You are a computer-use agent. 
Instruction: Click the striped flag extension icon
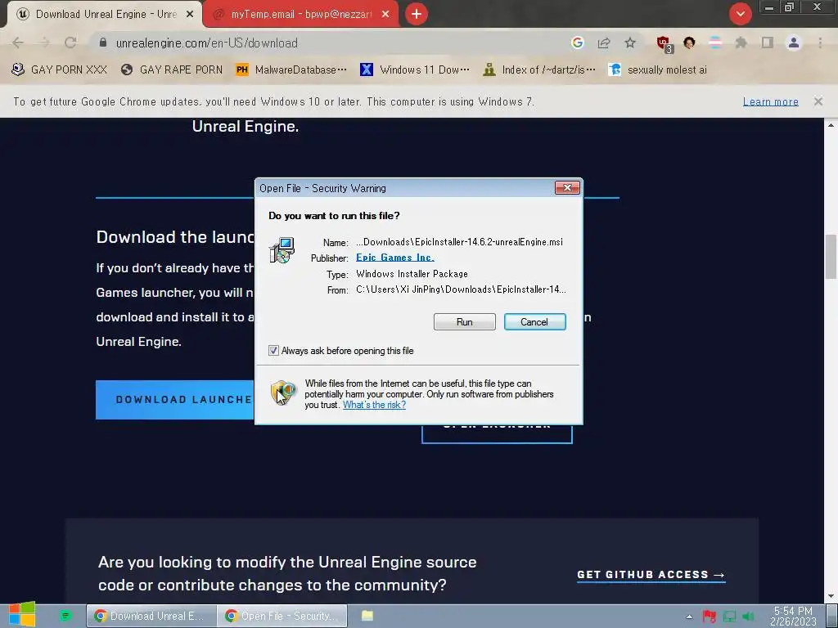coord(715,43)
